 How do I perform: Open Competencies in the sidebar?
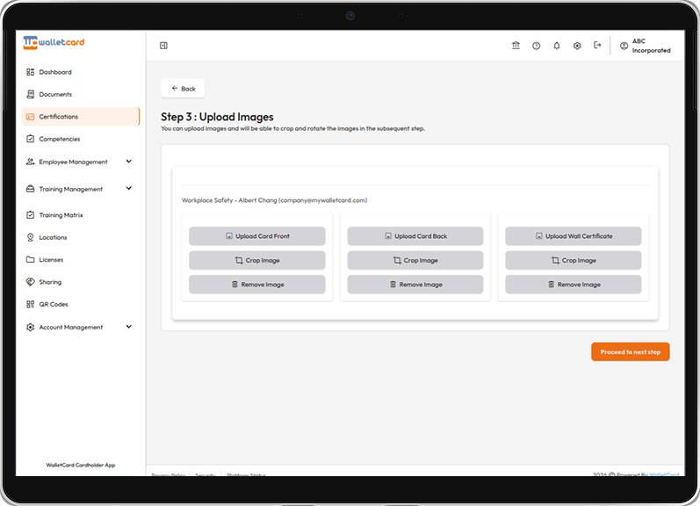pos(80,139)
